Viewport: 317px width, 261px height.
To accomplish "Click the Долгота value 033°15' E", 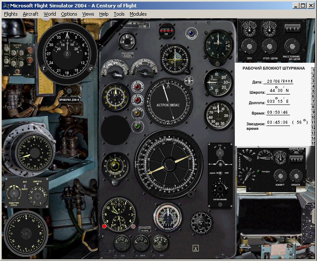I will pyautogui.click(x=278, y=102).
